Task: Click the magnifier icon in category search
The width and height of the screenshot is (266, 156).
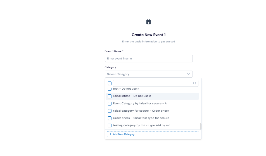Action: (x=195, y=83)
